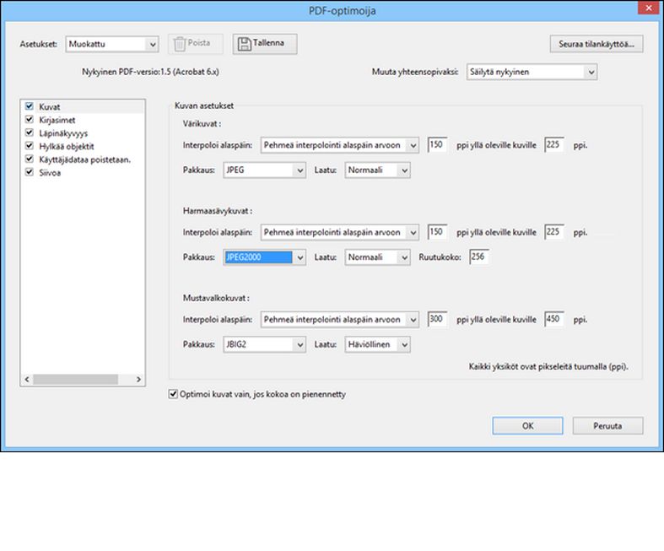This screenshot has height=551, width=664.
Task: Open Harmaasävykuvat Pakkaus JPEG2000 dropdown
Action: [264, 257]
